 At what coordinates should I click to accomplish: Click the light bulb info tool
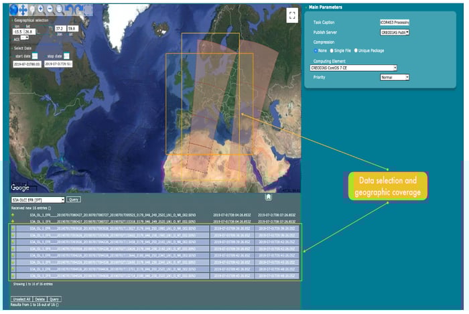(x=32, y=10)
